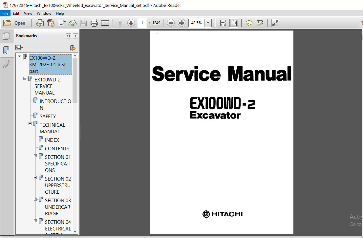Image resolution: width=363 pixels, height=238 pixels.
Task: Go to next page with down arrow
Action: pyautogui.click(x=131, y=23)
